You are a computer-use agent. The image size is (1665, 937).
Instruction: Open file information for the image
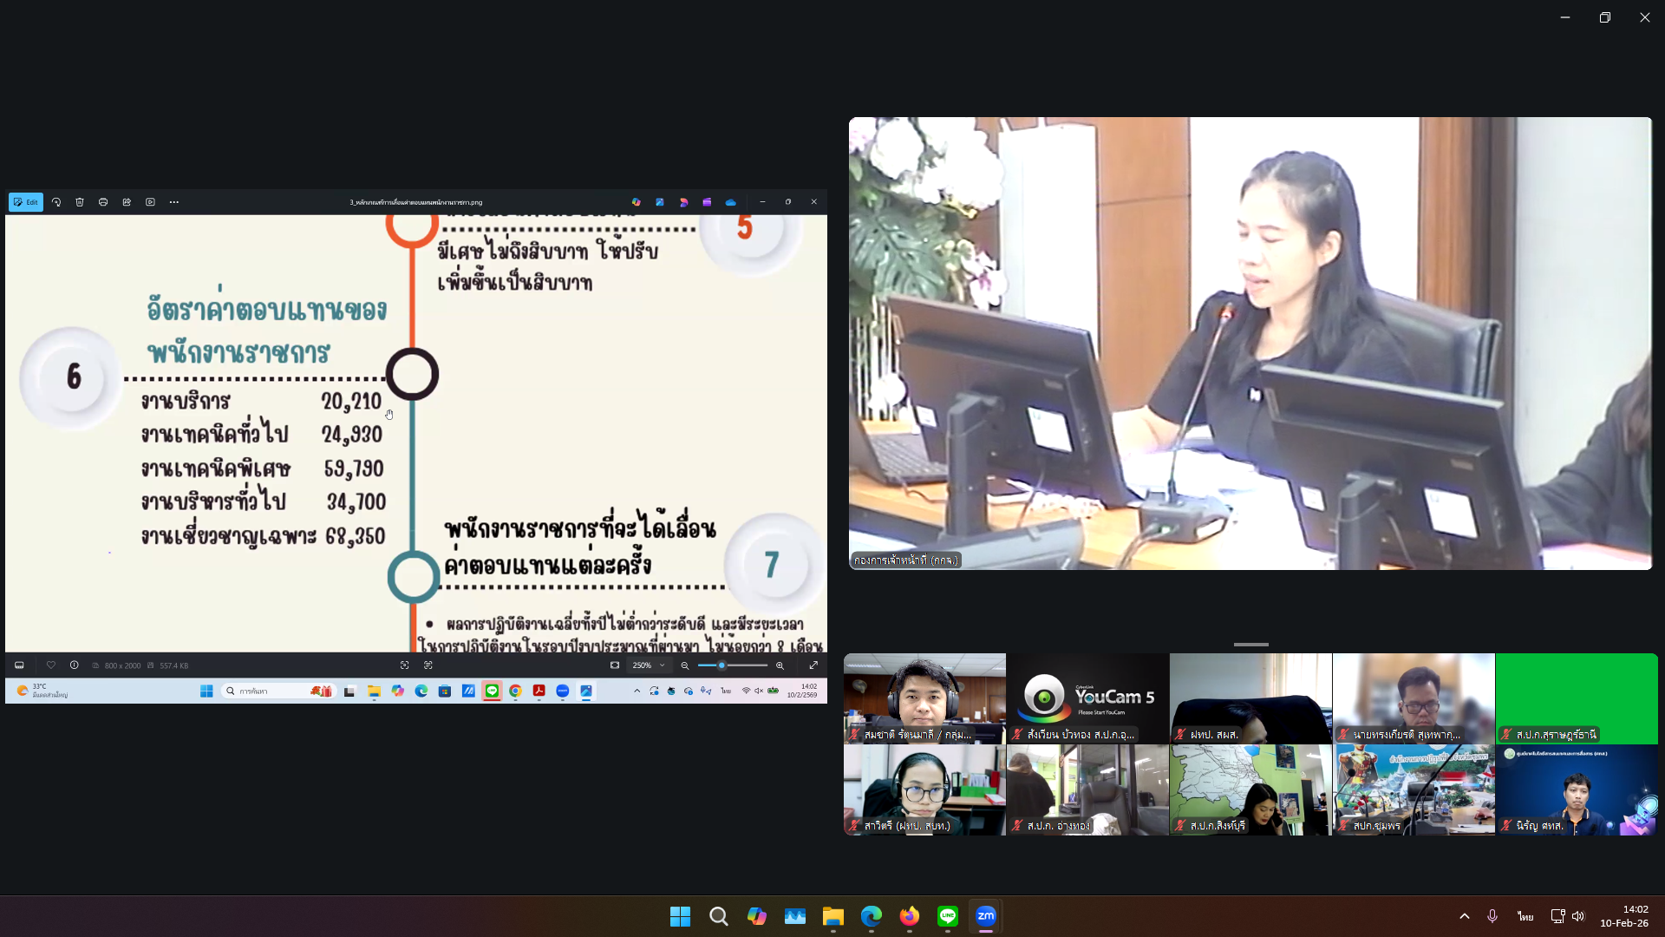click(x=74, y=665)
